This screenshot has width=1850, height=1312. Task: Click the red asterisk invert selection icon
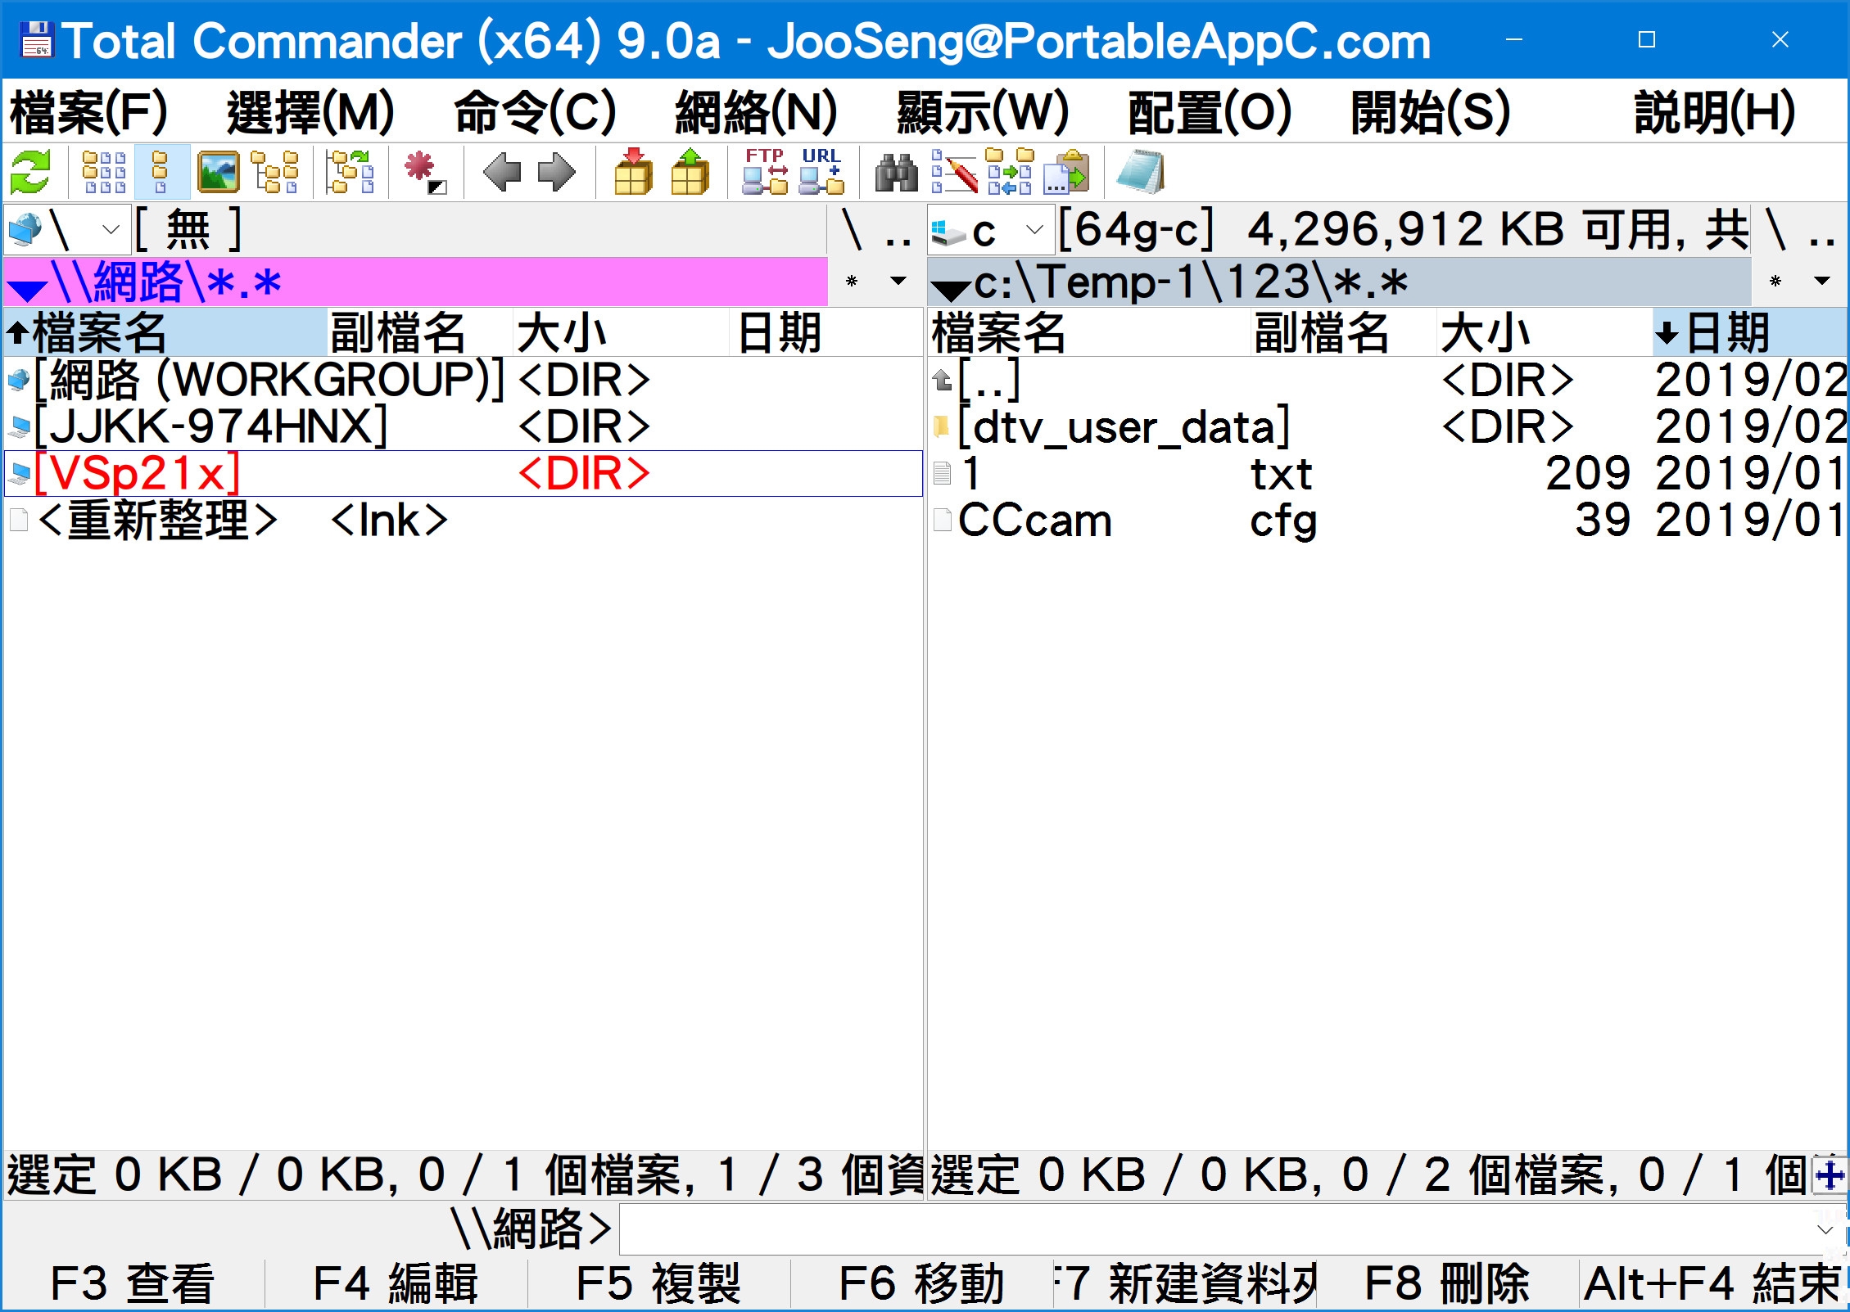(425, 173)
